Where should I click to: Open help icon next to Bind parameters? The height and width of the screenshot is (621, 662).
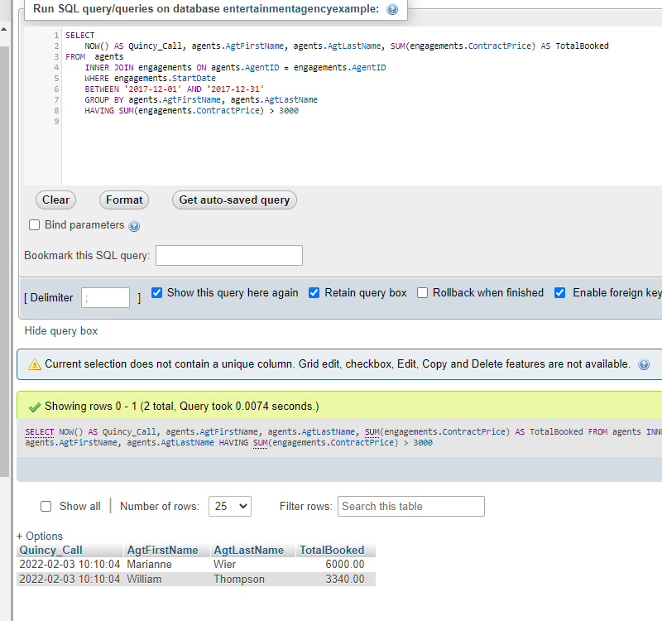tap(134, 226)
